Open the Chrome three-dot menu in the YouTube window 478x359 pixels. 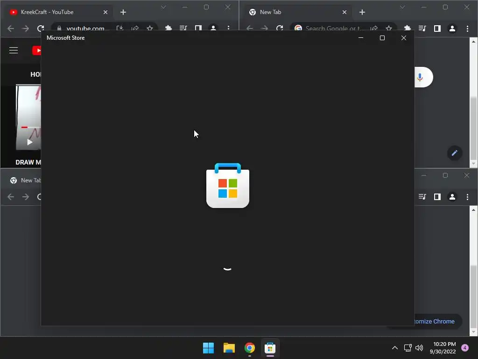(228, 28)
